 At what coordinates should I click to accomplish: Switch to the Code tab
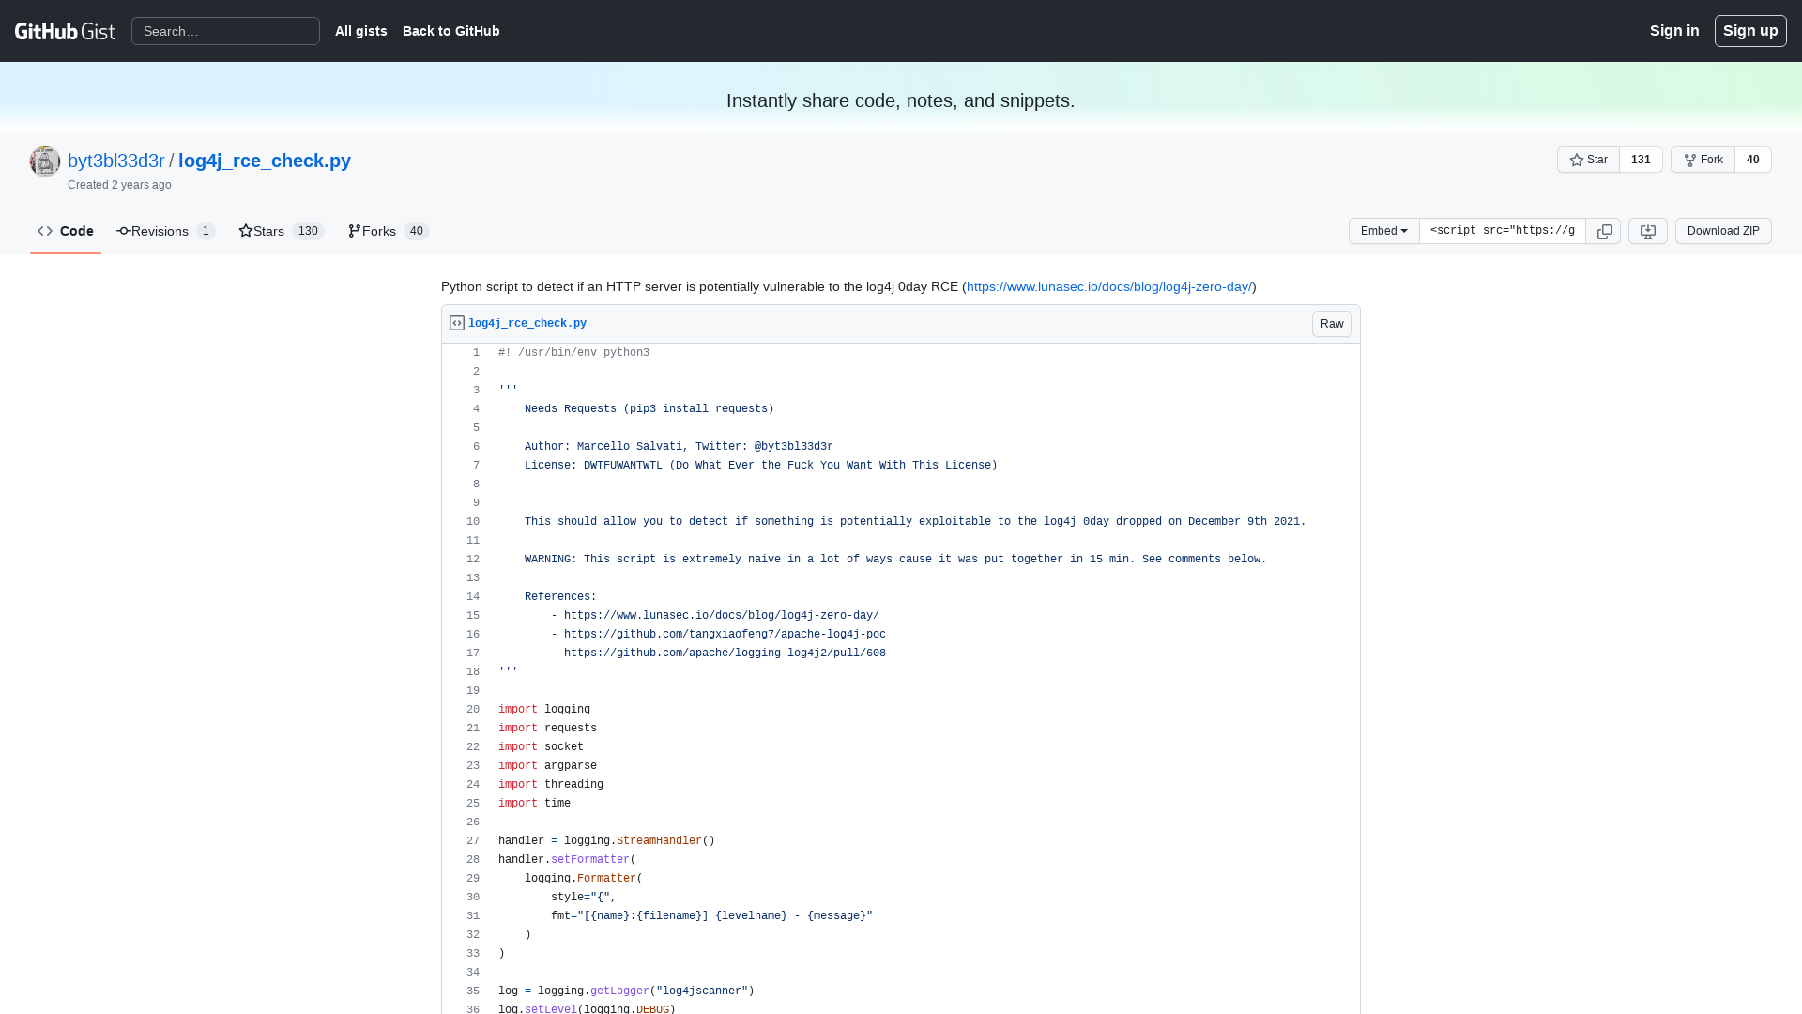click(66, 231)
